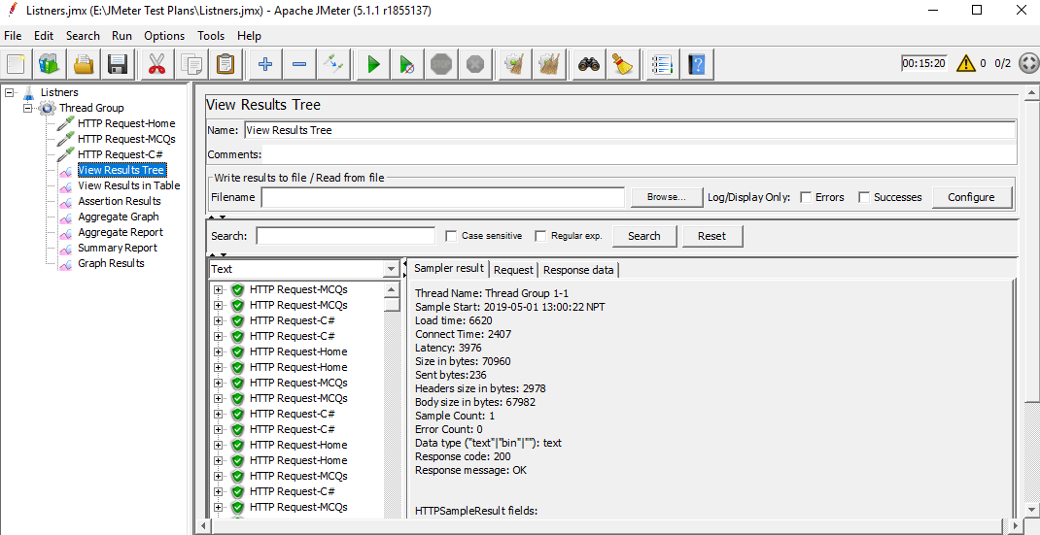Expand the first HTTP Request-Home result
1040x535 pixels.
[x=219, y=352]
